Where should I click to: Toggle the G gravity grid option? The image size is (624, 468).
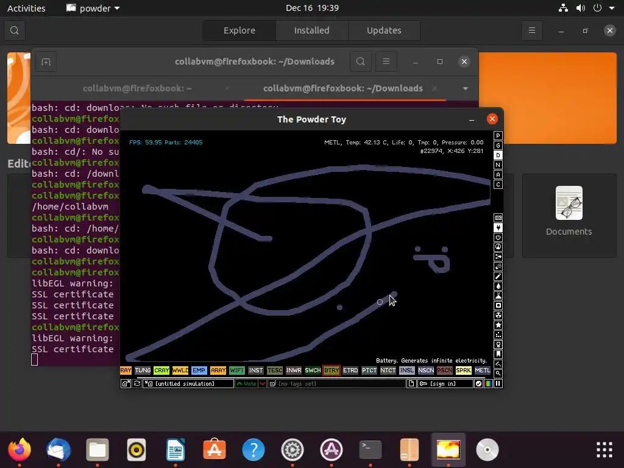coord(498,145)
